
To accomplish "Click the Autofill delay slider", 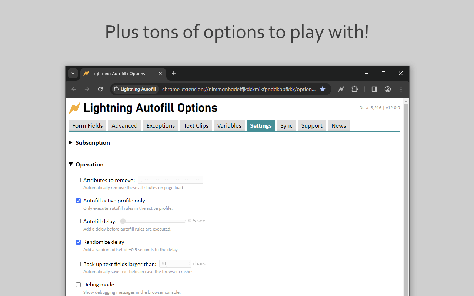I will point(153,221).
